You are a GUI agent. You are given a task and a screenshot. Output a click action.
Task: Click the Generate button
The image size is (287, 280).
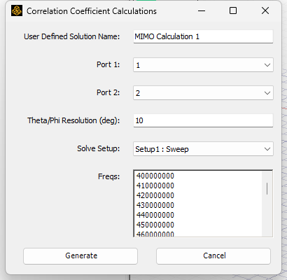coord(80,256)
